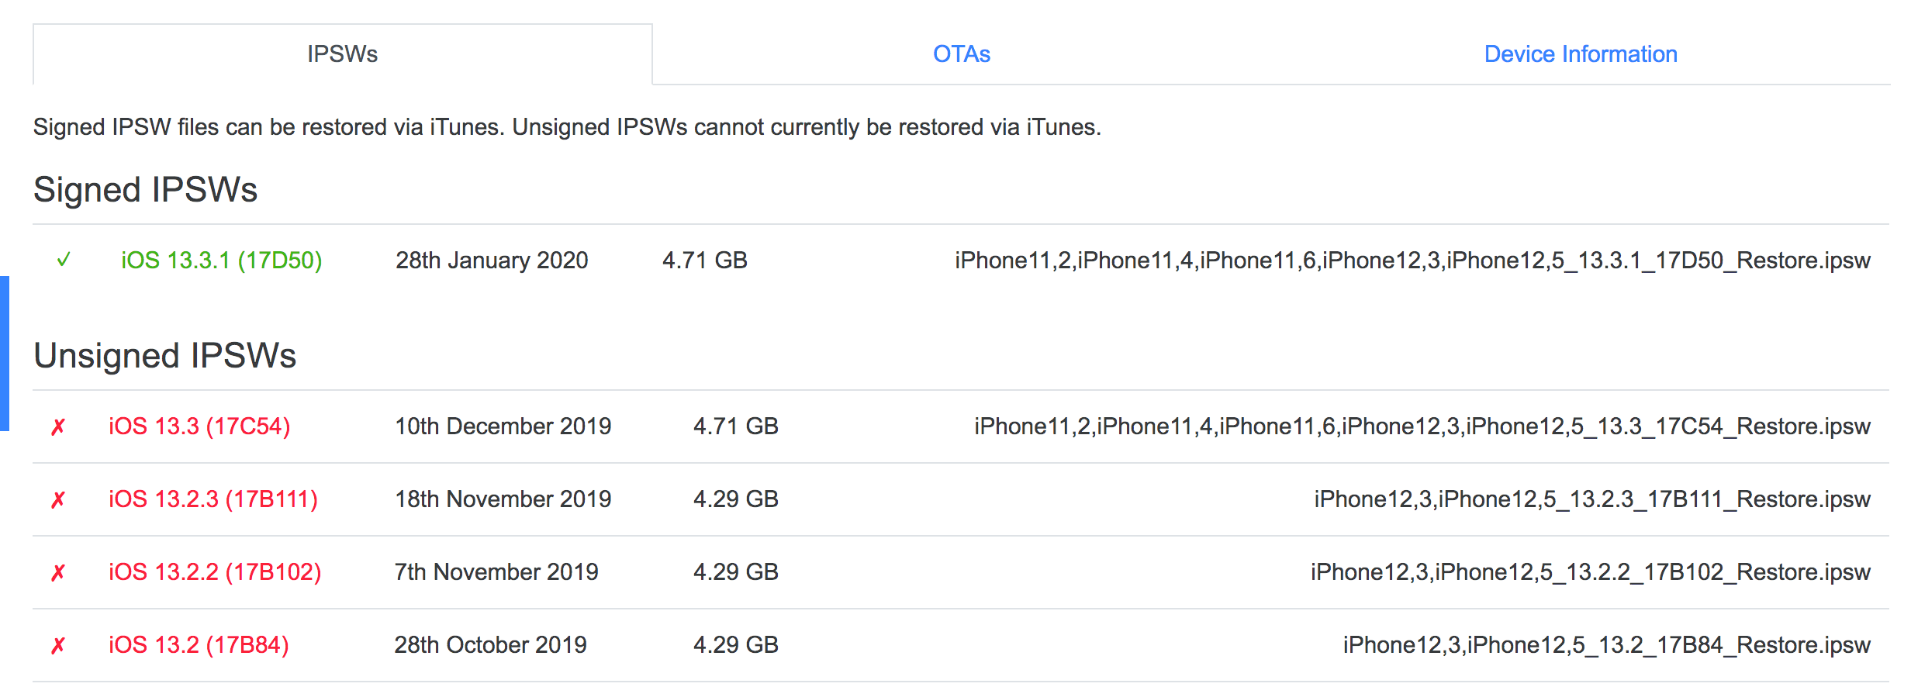
Task: Open iOS 13.2 (17B84) firmware link
Action: click(x=199, y=644)
